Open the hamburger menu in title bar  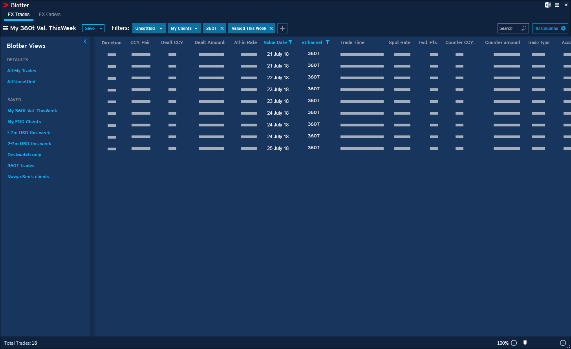557,5
